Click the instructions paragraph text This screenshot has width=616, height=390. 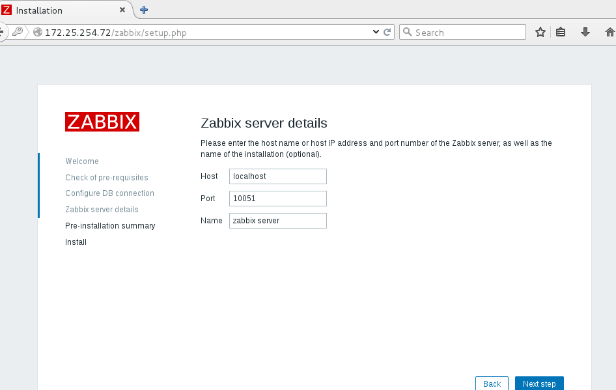click(376, 148)
